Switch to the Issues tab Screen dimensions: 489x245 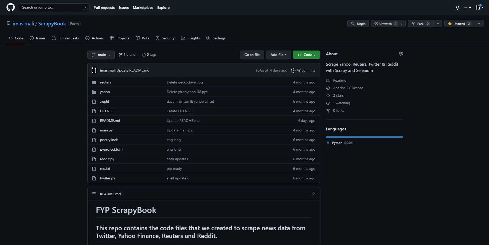38,38
